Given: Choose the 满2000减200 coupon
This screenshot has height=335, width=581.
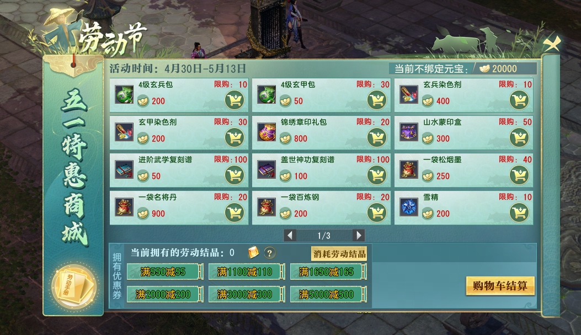Looking at the screenshot, I should click(165, 295).
